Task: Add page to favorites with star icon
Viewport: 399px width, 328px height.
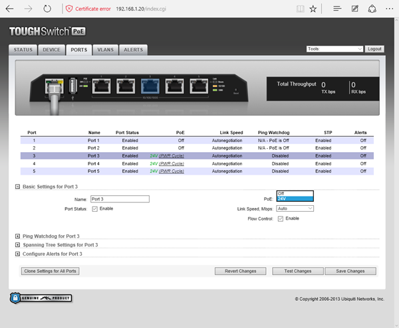Action: coord(313,10)
